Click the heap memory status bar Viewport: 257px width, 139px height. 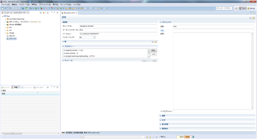click(x=184, y=137)
